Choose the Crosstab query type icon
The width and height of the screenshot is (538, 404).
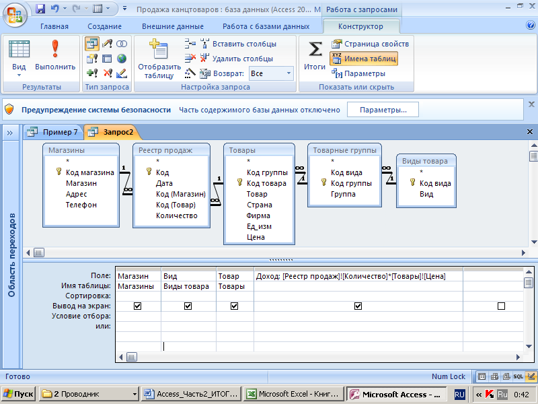coord(107,59)
